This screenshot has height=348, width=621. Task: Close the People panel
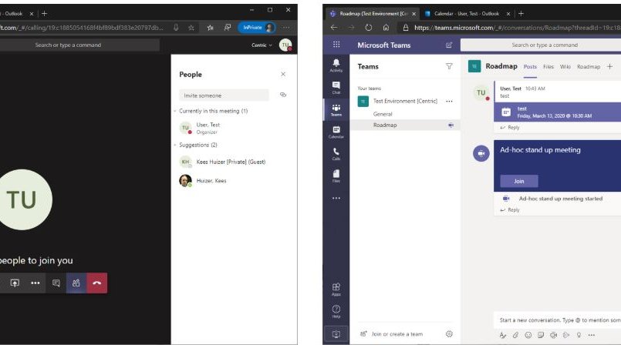coord(283,74)
